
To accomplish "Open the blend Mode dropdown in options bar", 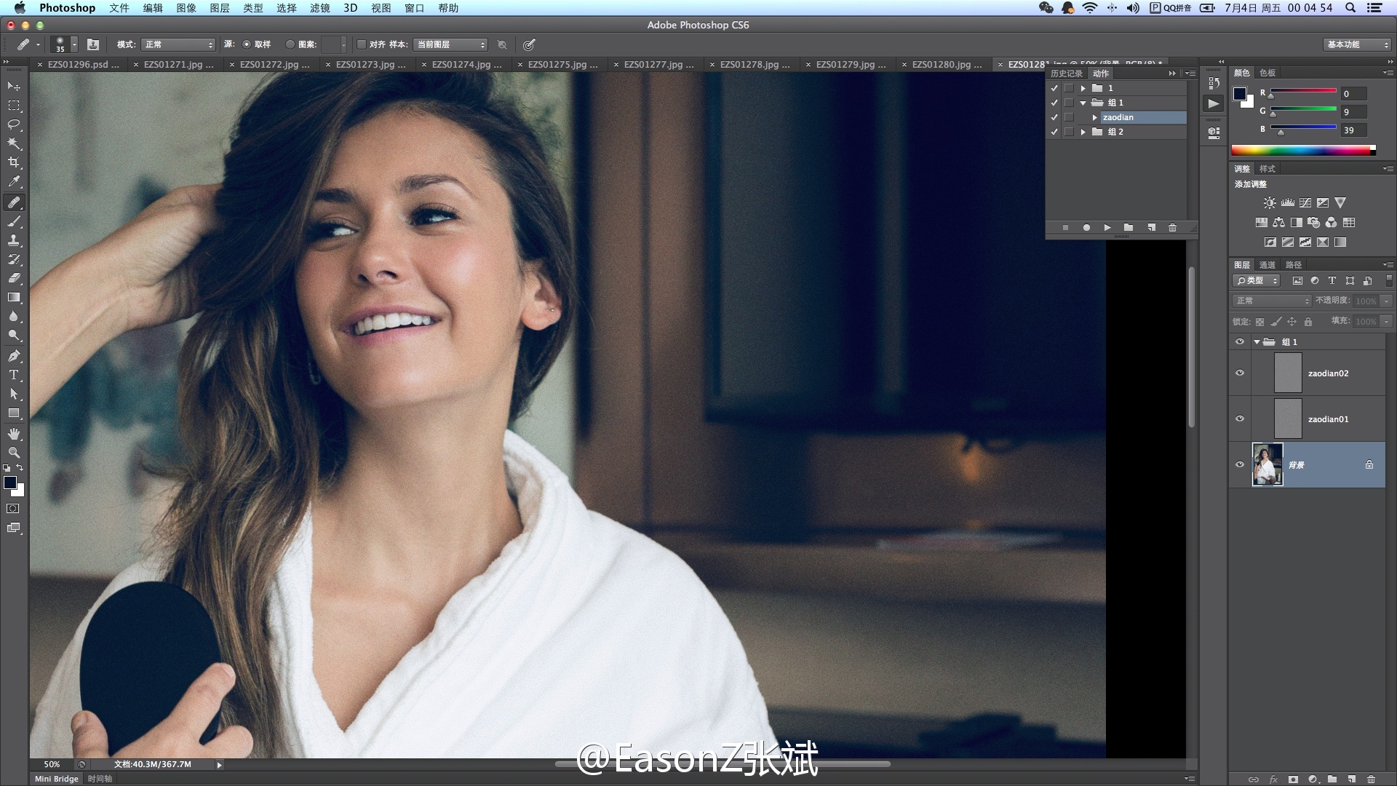I will point(178,44).
